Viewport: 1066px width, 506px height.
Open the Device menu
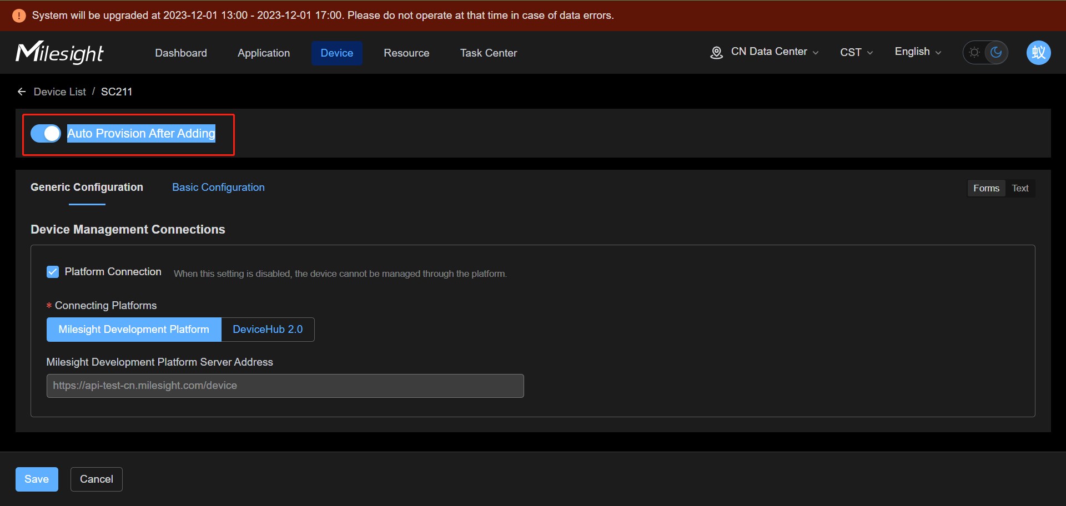[x=337, y=53]
